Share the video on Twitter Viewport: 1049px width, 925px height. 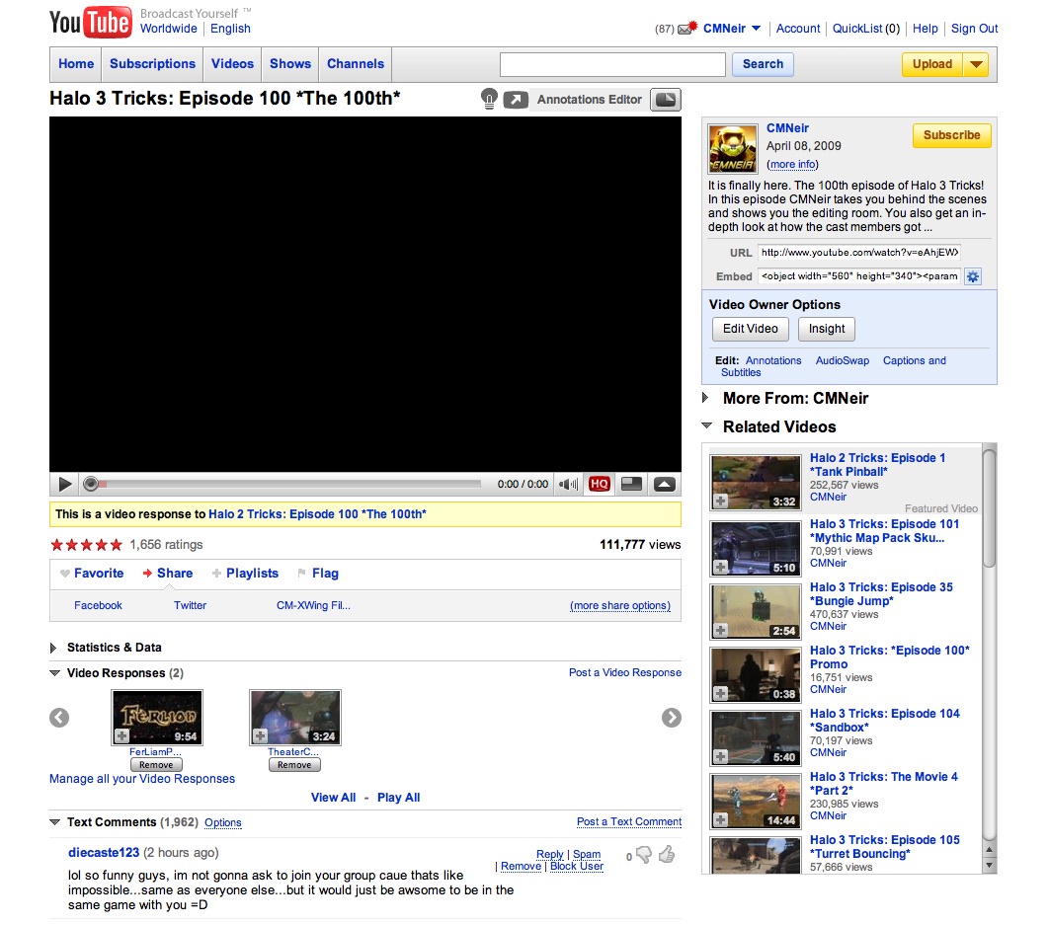coord(190,605)
